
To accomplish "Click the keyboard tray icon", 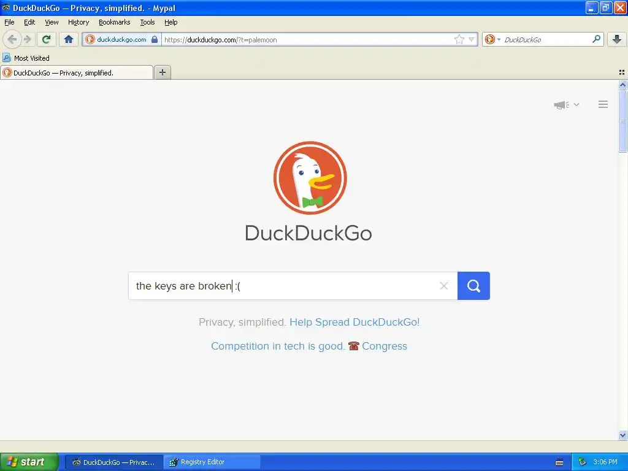I will coord(559,462).
